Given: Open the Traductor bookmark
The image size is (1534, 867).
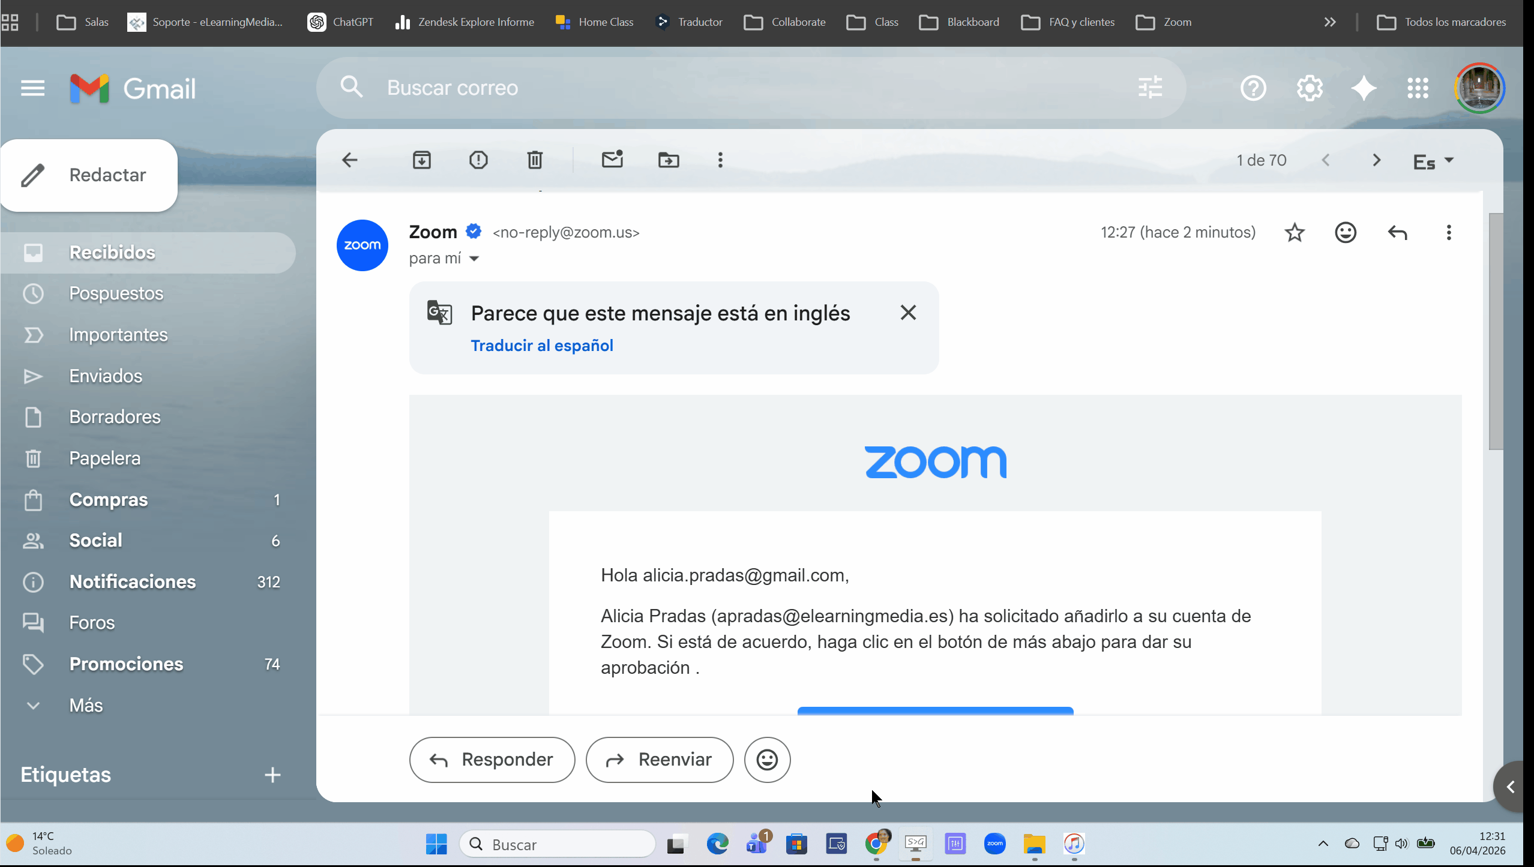Looking at the screenshot, I should point(689,22).
